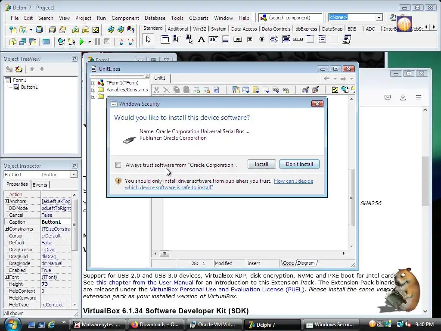Switch to the Additional palette tab
The width and height of the screenshot is (441, 331).
point(178,29)
